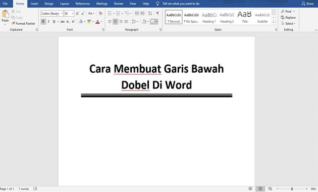
Task: Toggle Bold formatting
Action: (x=43, y=22)
